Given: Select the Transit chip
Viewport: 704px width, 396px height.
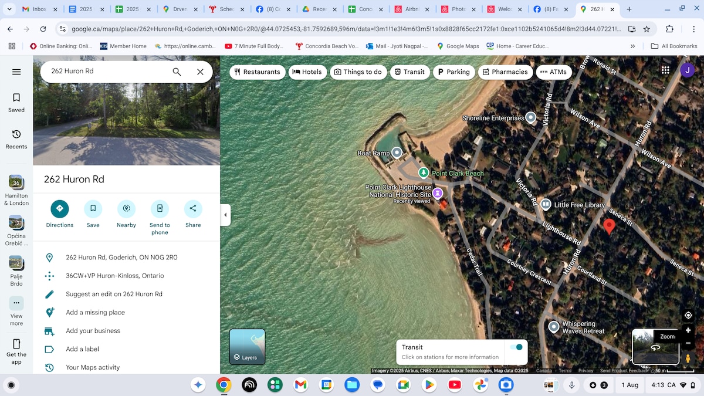Looking at the screenshot, I should [x=409, y=72].
